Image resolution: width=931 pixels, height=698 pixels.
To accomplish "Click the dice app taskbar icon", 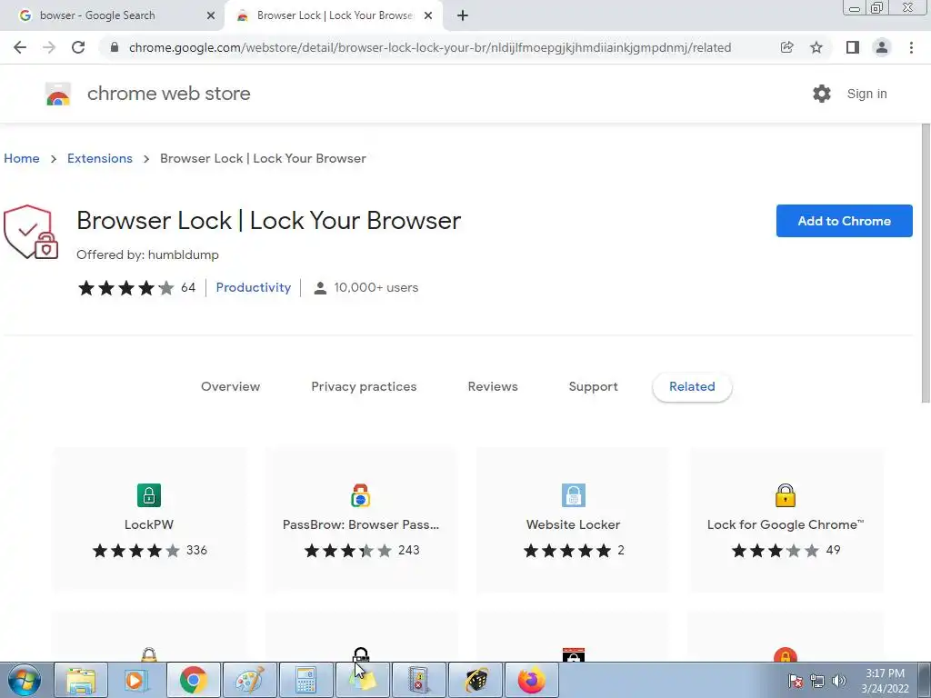I will tap(476, 680).
